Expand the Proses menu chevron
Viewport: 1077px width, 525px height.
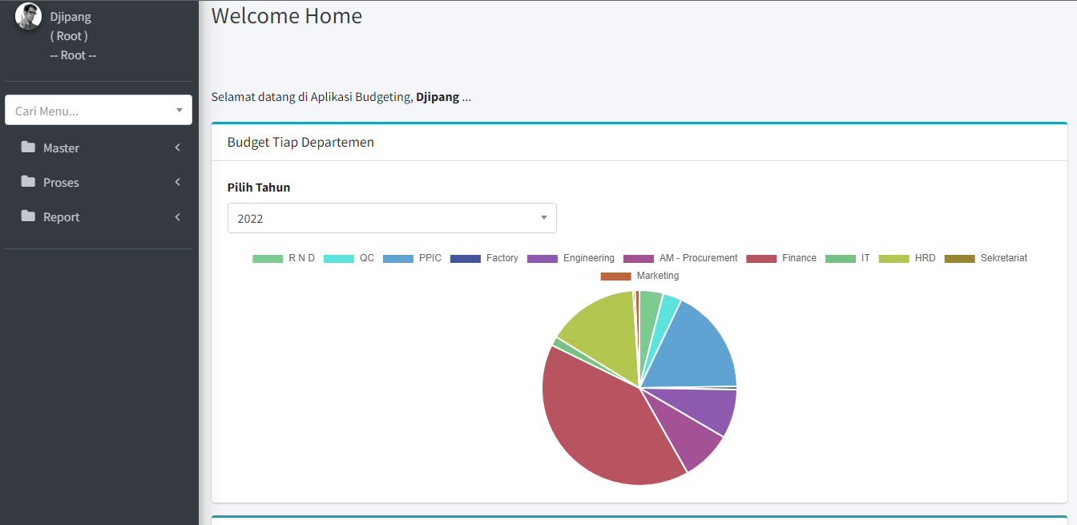[x=177, y=182]
